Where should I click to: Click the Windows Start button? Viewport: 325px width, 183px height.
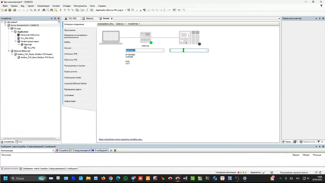(5, 178)
